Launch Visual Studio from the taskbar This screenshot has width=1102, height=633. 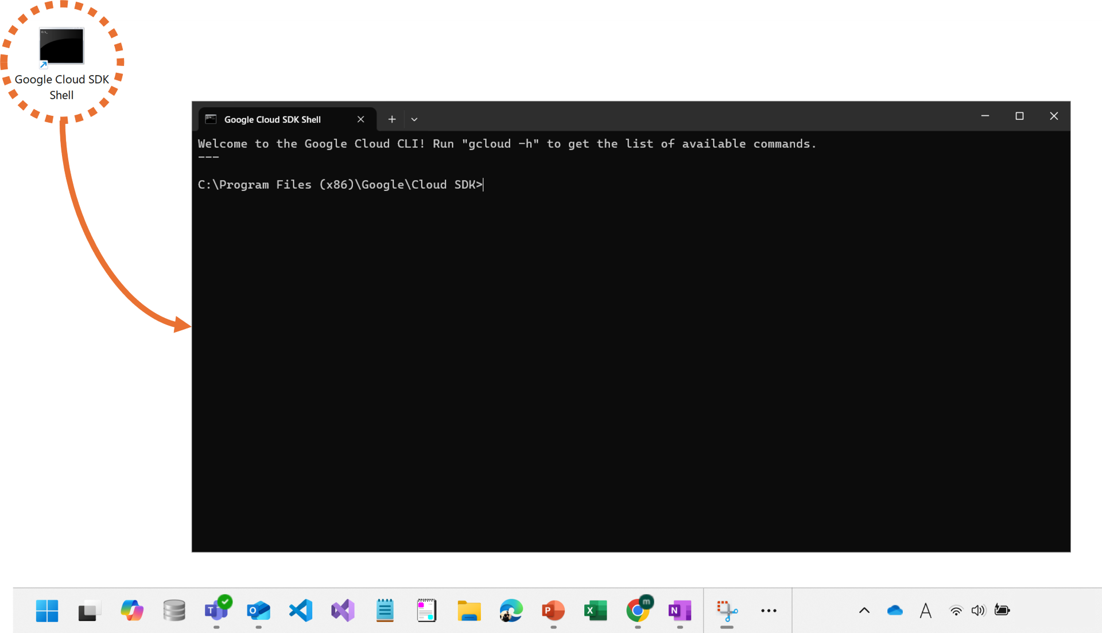pos(343,611)
